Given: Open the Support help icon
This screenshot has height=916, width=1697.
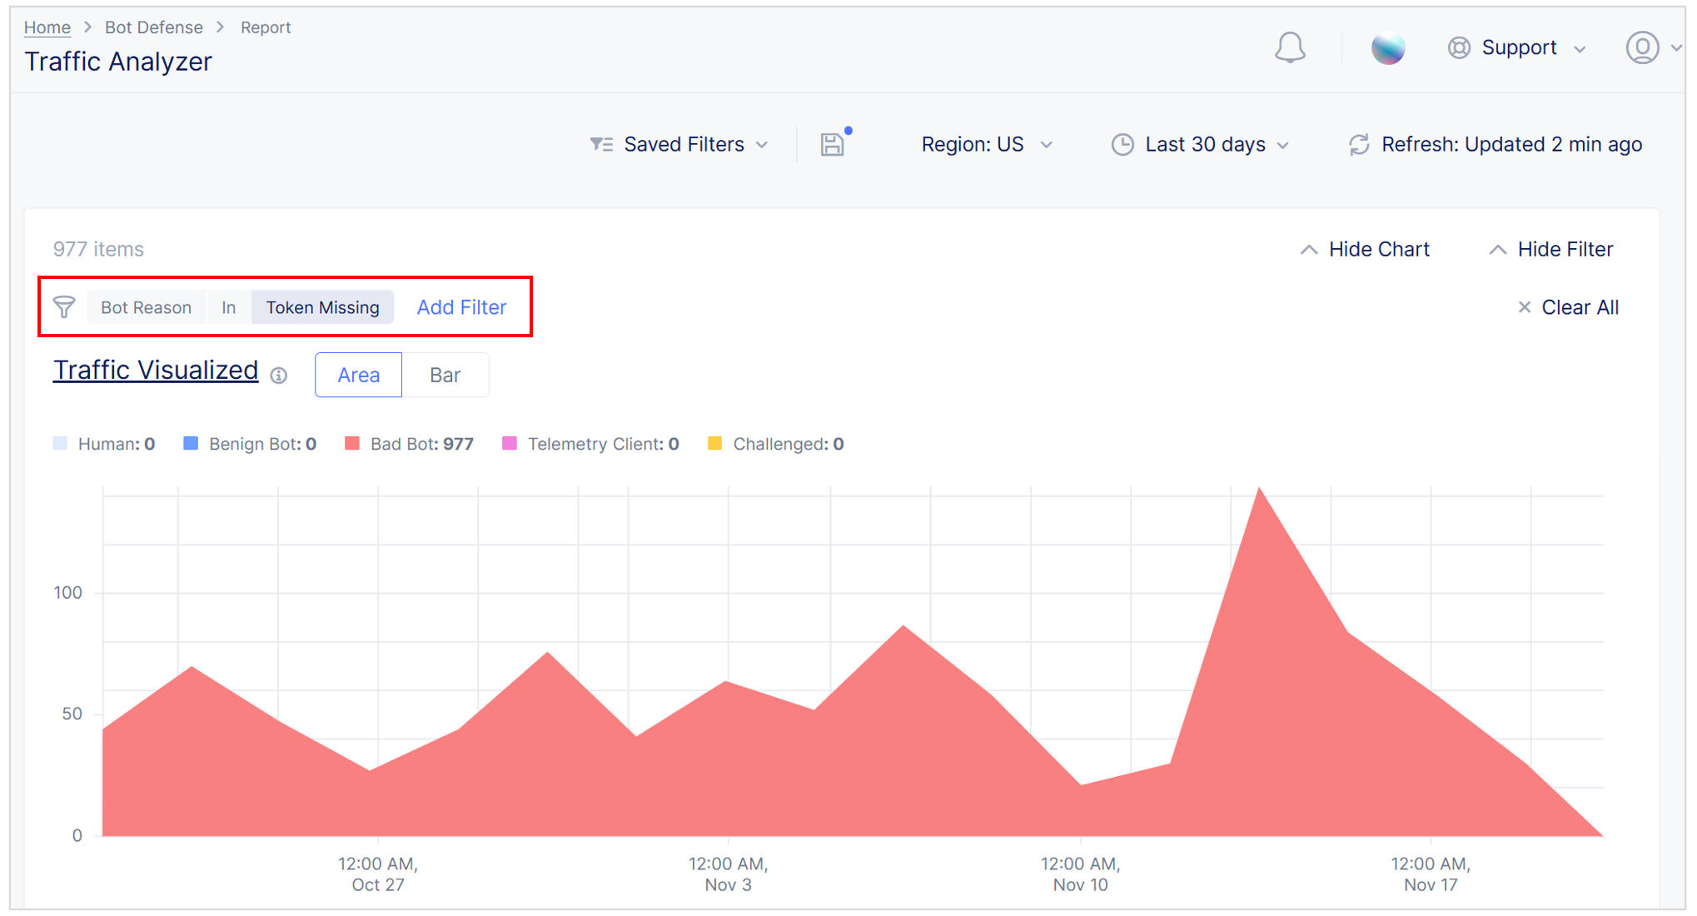Looking at the screenshot, I should (x=1459, y=47).
